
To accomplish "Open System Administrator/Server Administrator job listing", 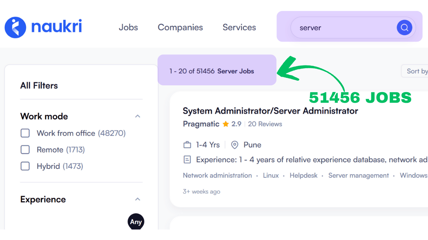I will click(x=270, y=111).
